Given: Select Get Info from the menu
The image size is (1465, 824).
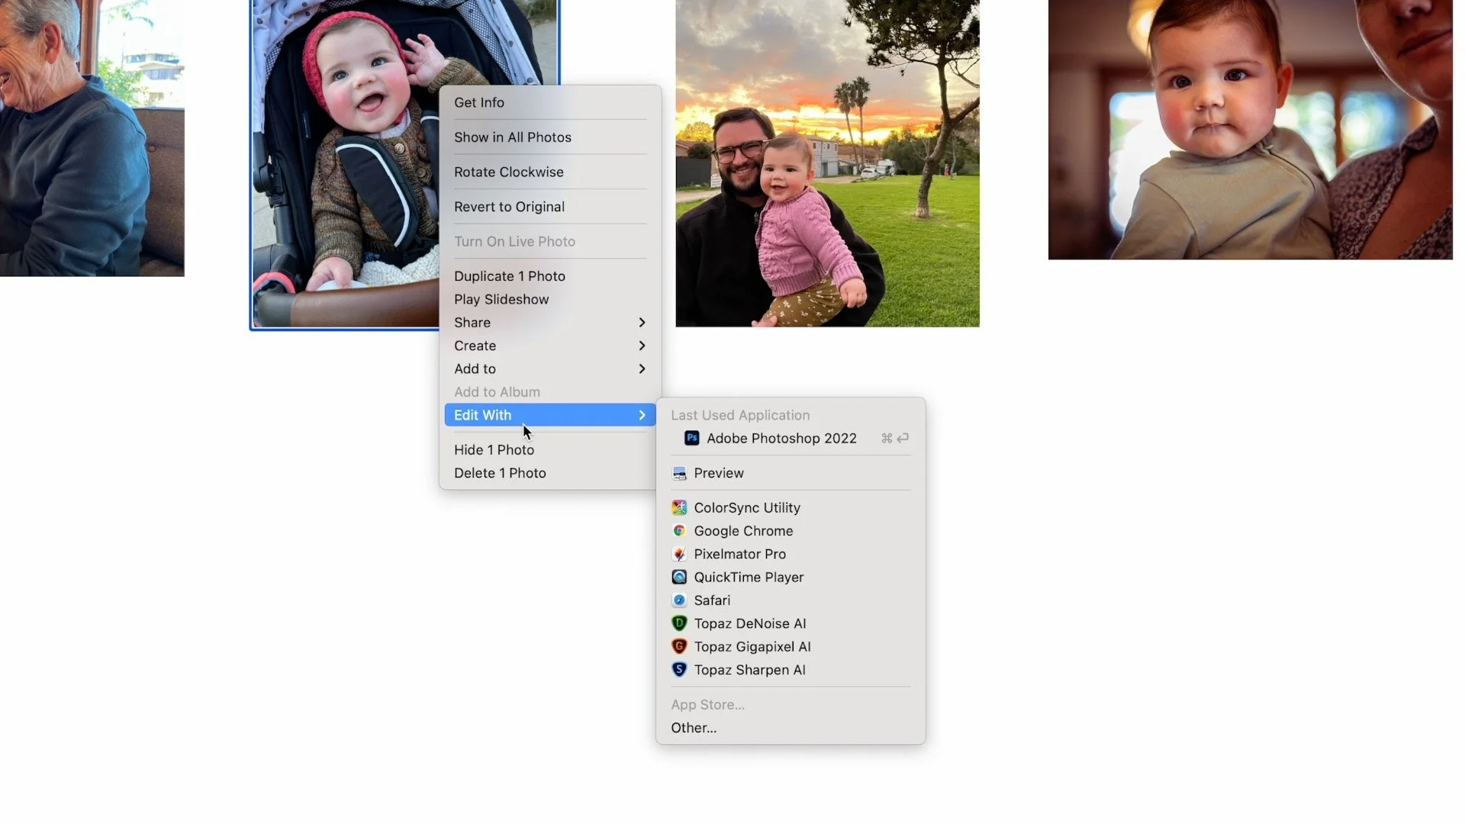Looking at the screenshot, I should pos(478,102).
